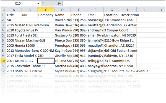Select column J header

[159, 10]
